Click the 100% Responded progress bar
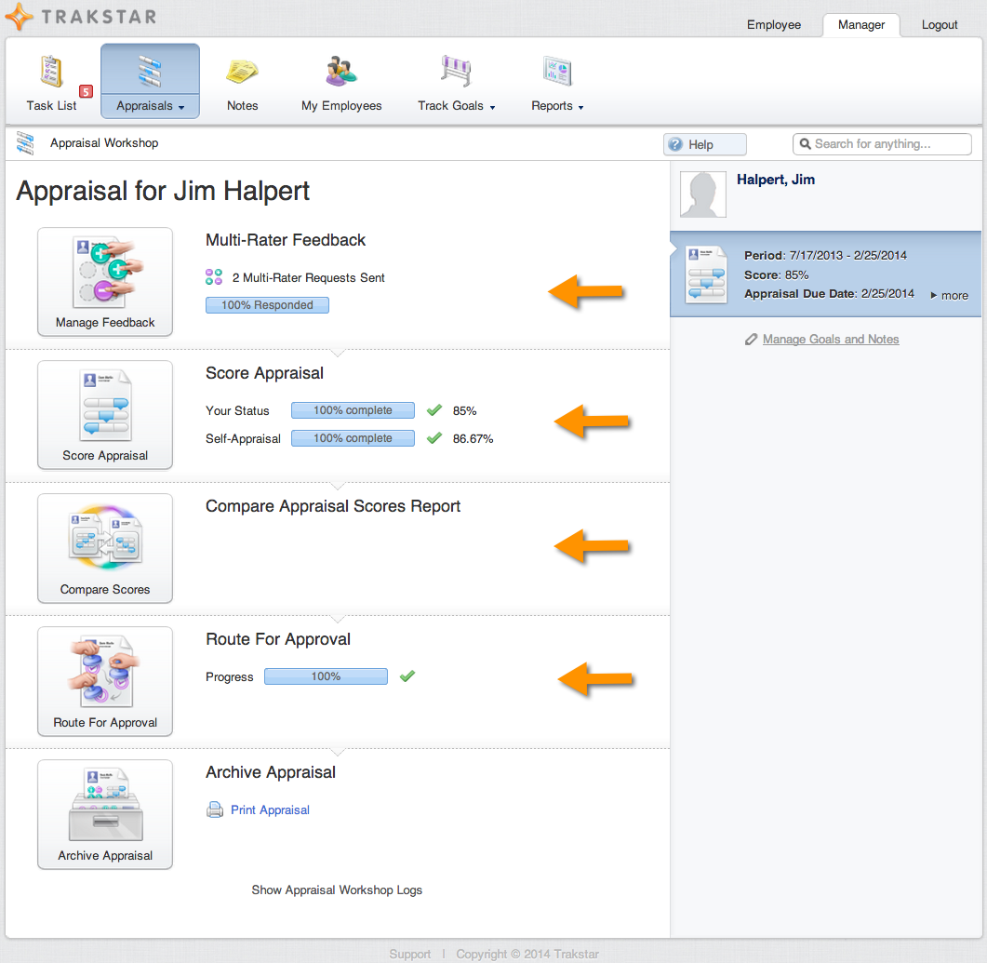This screenshot has height=963, width=987. [x=267, y=305]
